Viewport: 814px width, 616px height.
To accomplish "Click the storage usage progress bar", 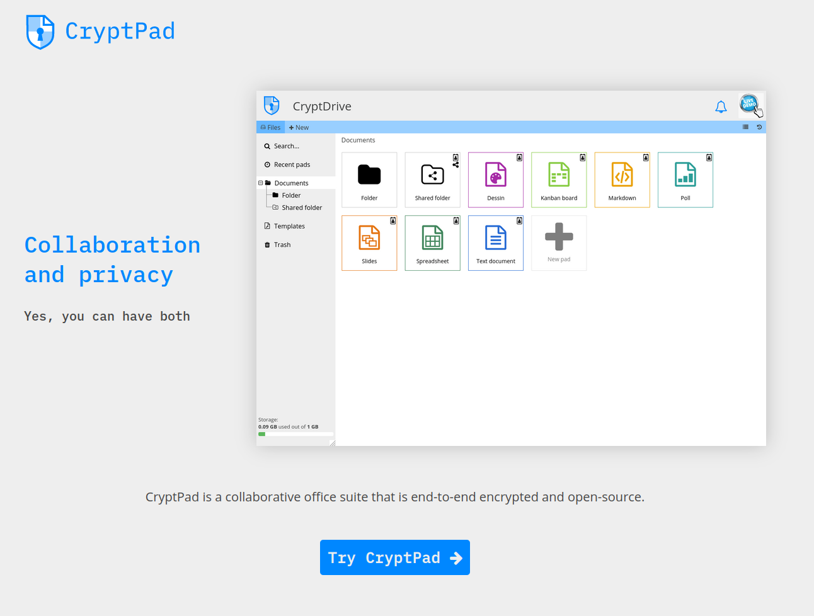I will pos(295,434).
